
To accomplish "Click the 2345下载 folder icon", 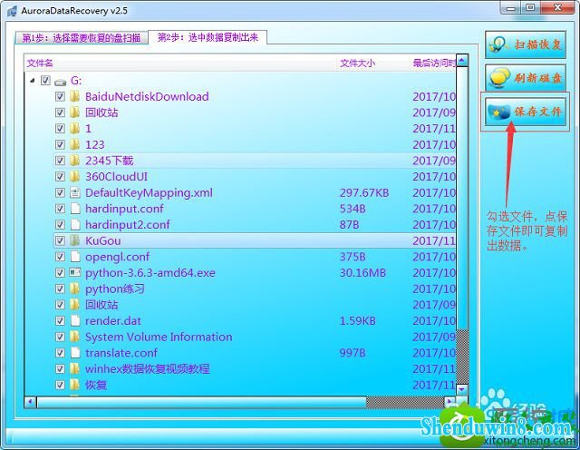I will tap(74, 161).
